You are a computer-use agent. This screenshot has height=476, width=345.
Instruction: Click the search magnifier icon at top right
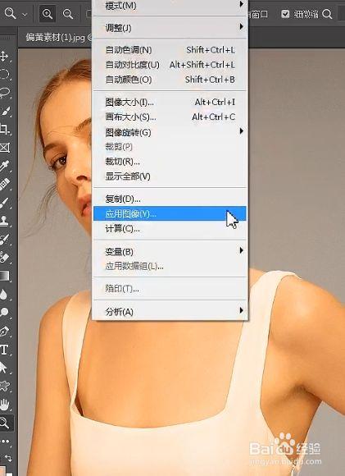327,14
